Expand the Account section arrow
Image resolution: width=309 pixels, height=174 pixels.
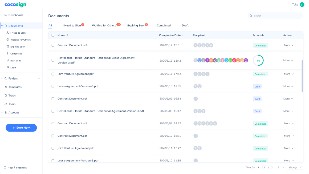pos(2,113)
